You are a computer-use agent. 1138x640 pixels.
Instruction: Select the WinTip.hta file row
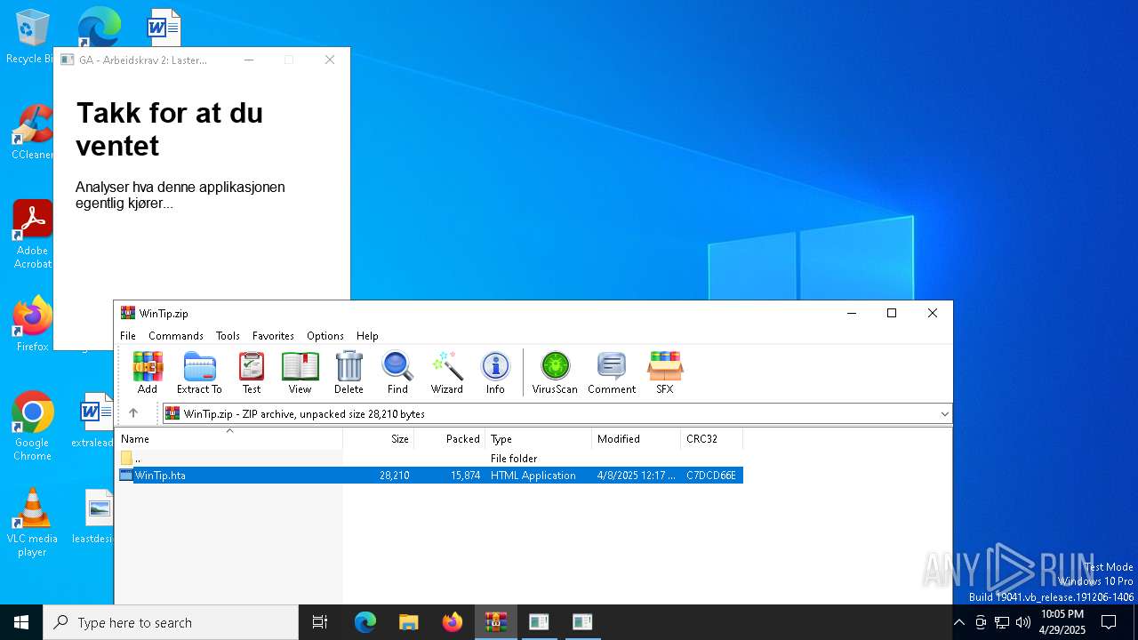pyautogui.click(x=429, y=476)
